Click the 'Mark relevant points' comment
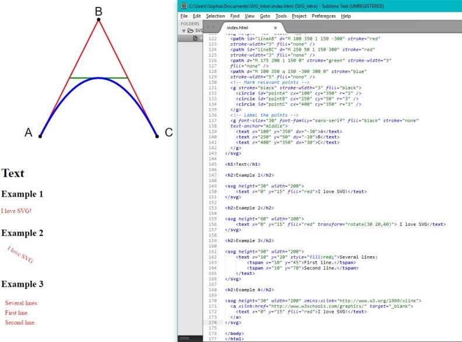 pyautogui.click(x=270, y=82)
